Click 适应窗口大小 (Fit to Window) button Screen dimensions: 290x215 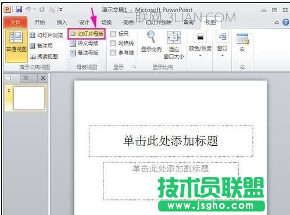(174, 45)
